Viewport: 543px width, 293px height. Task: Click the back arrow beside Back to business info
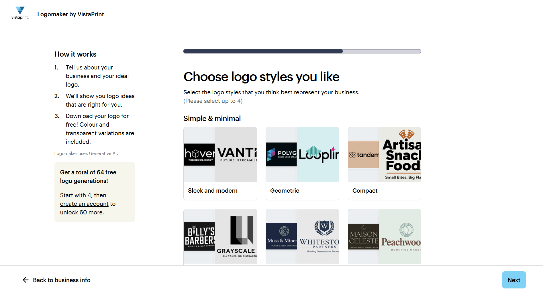click(26, 280)
